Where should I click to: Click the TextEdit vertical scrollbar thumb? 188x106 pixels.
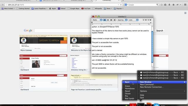(152, 47)
